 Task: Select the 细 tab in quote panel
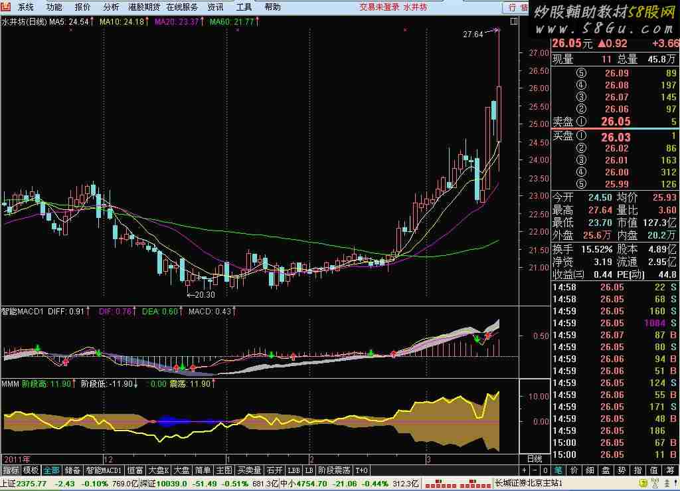tap(590, 470)
